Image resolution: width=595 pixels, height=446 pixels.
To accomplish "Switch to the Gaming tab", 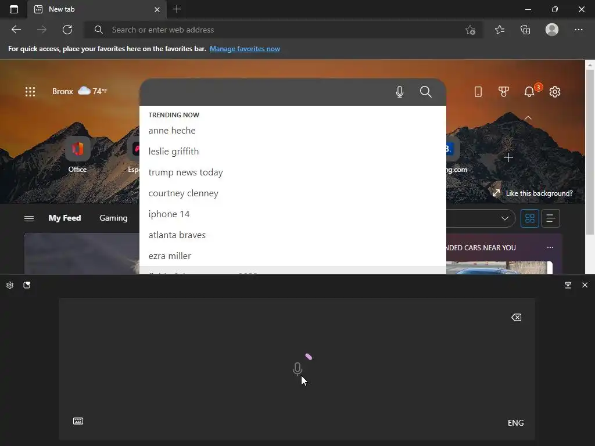I will (x=113, y=218).
